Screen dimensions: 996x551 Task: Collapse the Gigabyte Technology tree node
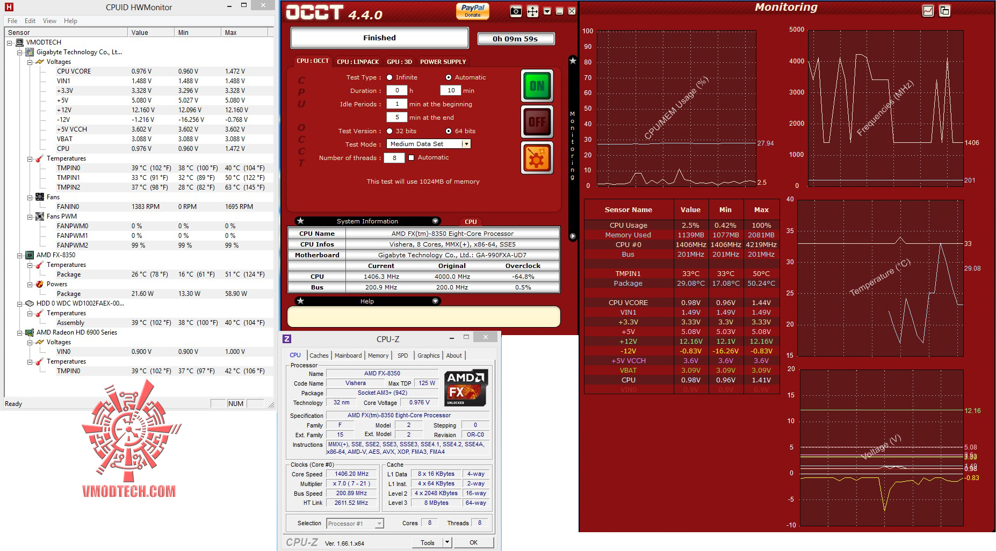point(20,53)
